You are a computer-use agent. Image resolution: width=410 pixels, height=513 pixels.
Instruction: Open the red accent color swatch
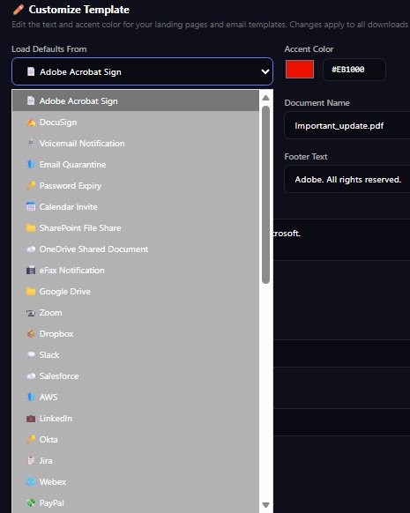point(300,70)
